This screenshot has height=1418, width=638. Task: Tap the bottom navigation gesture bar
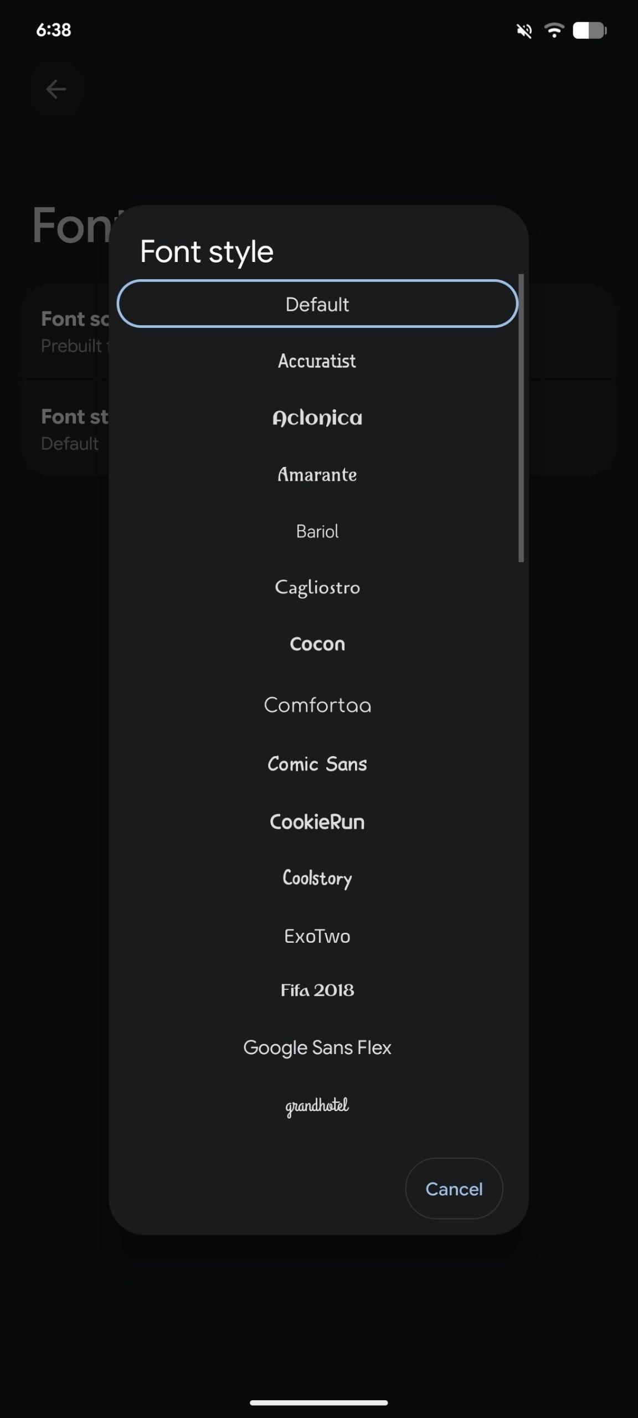(318, 1402)
